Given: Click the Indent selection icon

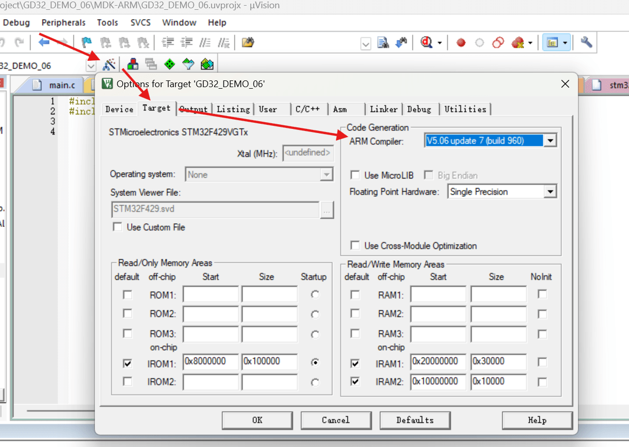Looking at the screenshot, I should pyautogui.click(x=168, y=42).
